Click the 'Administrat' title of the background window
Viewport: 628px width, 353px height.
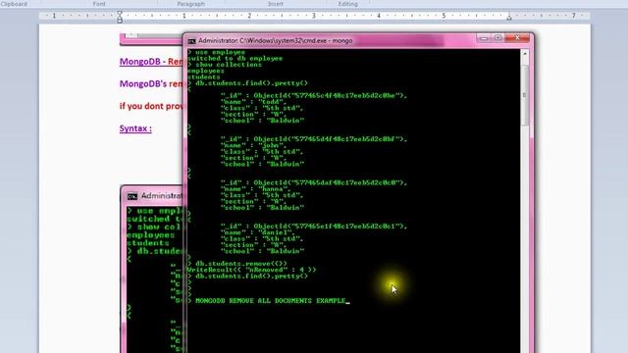pos(161,196)
